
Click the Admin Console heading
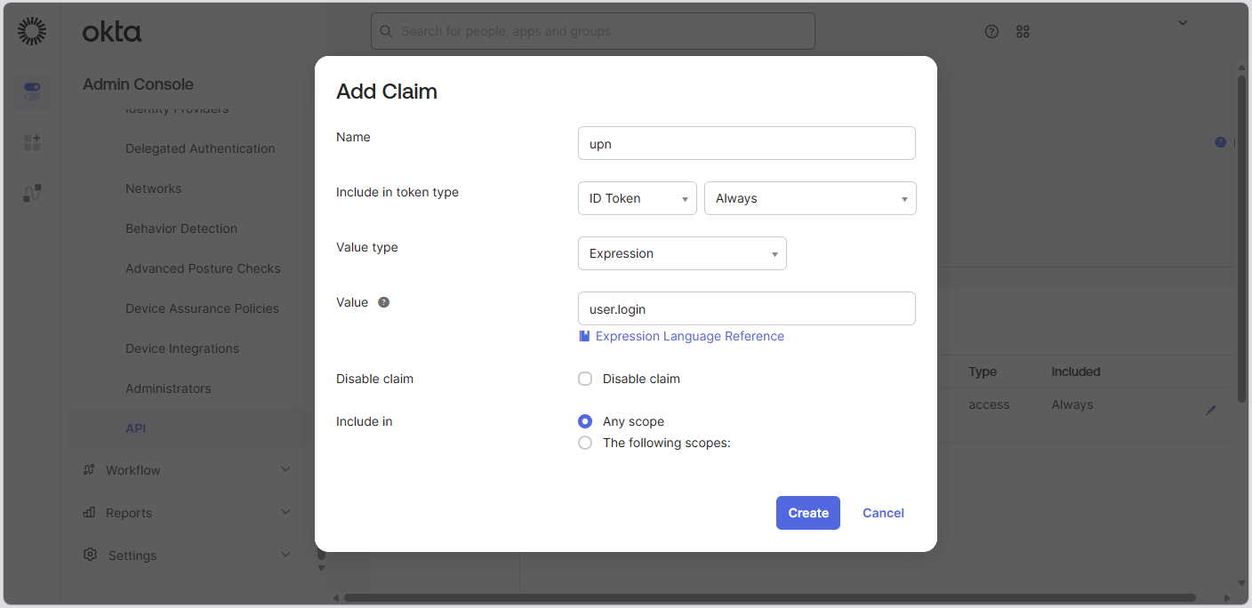(x=138, y=84)
